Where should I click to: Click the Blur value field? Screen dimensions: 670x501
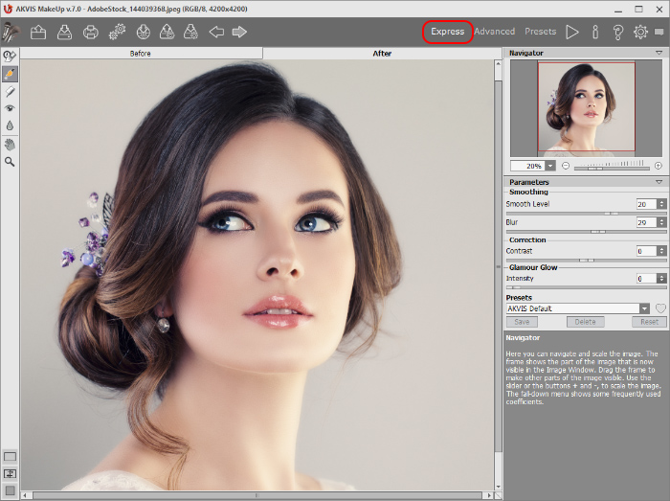pyautogui.click(x=646, y=222)
